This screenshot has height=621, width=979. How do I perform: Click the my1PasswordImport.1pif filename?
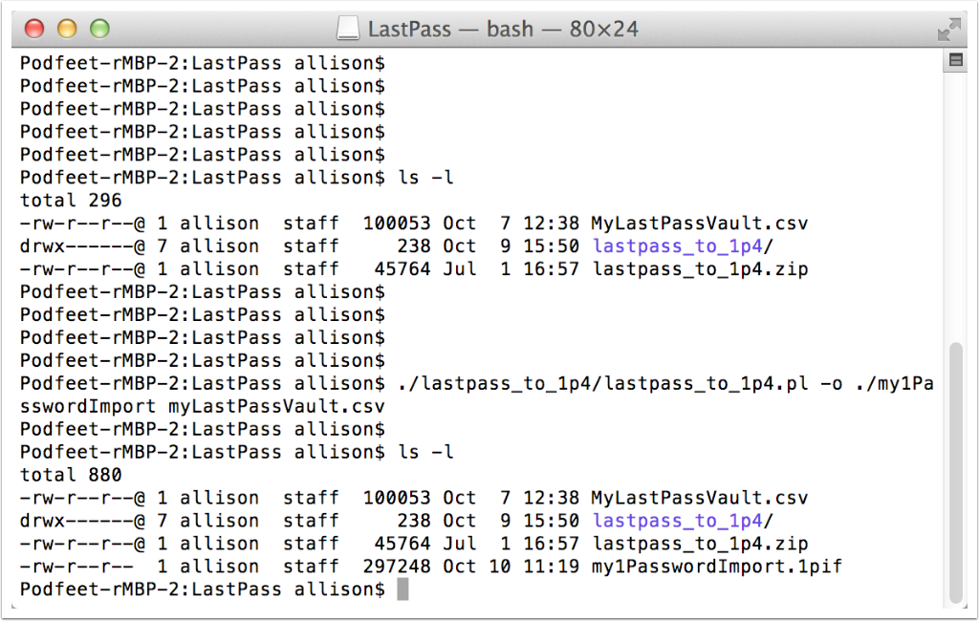716,567
